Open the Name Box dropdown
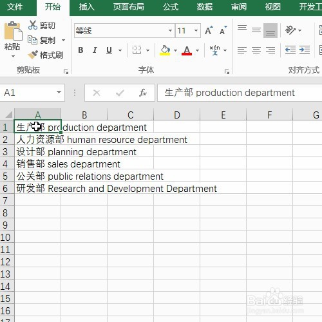 click(59, 93)
